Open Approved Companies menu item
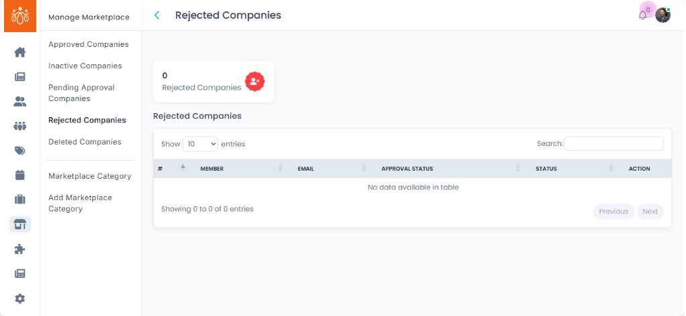This screenshot has width=686, height=316. tap(88, 44)
